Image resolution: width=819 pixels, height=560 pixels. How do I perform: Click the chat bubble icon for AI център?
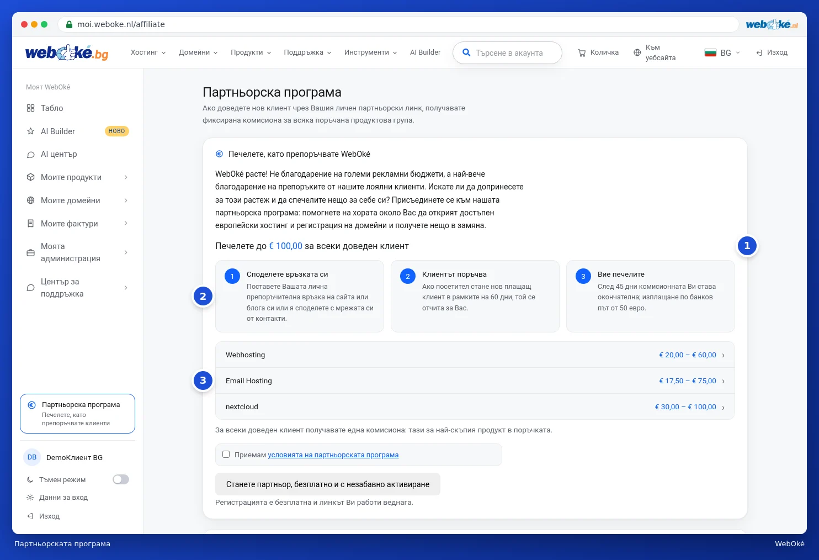(x=30, y=155)
